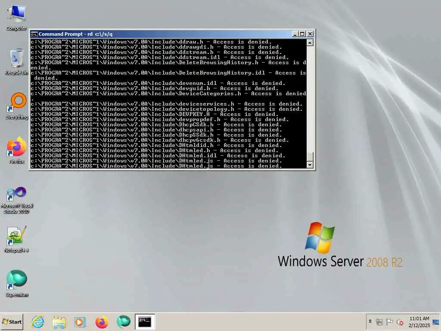Image resolution: width=441 pixels, height=331 pixels.
Task: Click the Start button
Action: (x=12, y=322)
